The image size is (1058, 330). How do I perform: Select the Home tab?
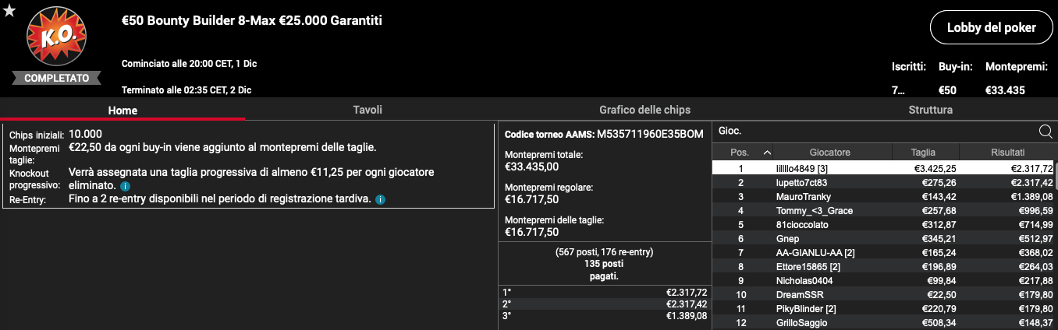coord(122,110)
